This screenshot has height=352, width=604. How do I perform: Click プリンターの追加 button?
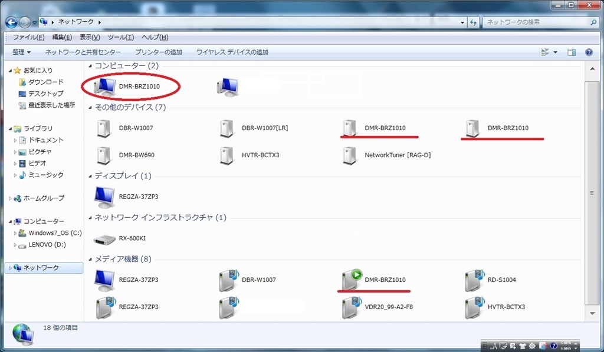pos(158,52)
